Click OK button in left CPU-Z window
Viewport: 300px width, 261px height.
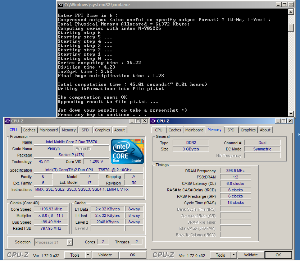coord(132,255)
